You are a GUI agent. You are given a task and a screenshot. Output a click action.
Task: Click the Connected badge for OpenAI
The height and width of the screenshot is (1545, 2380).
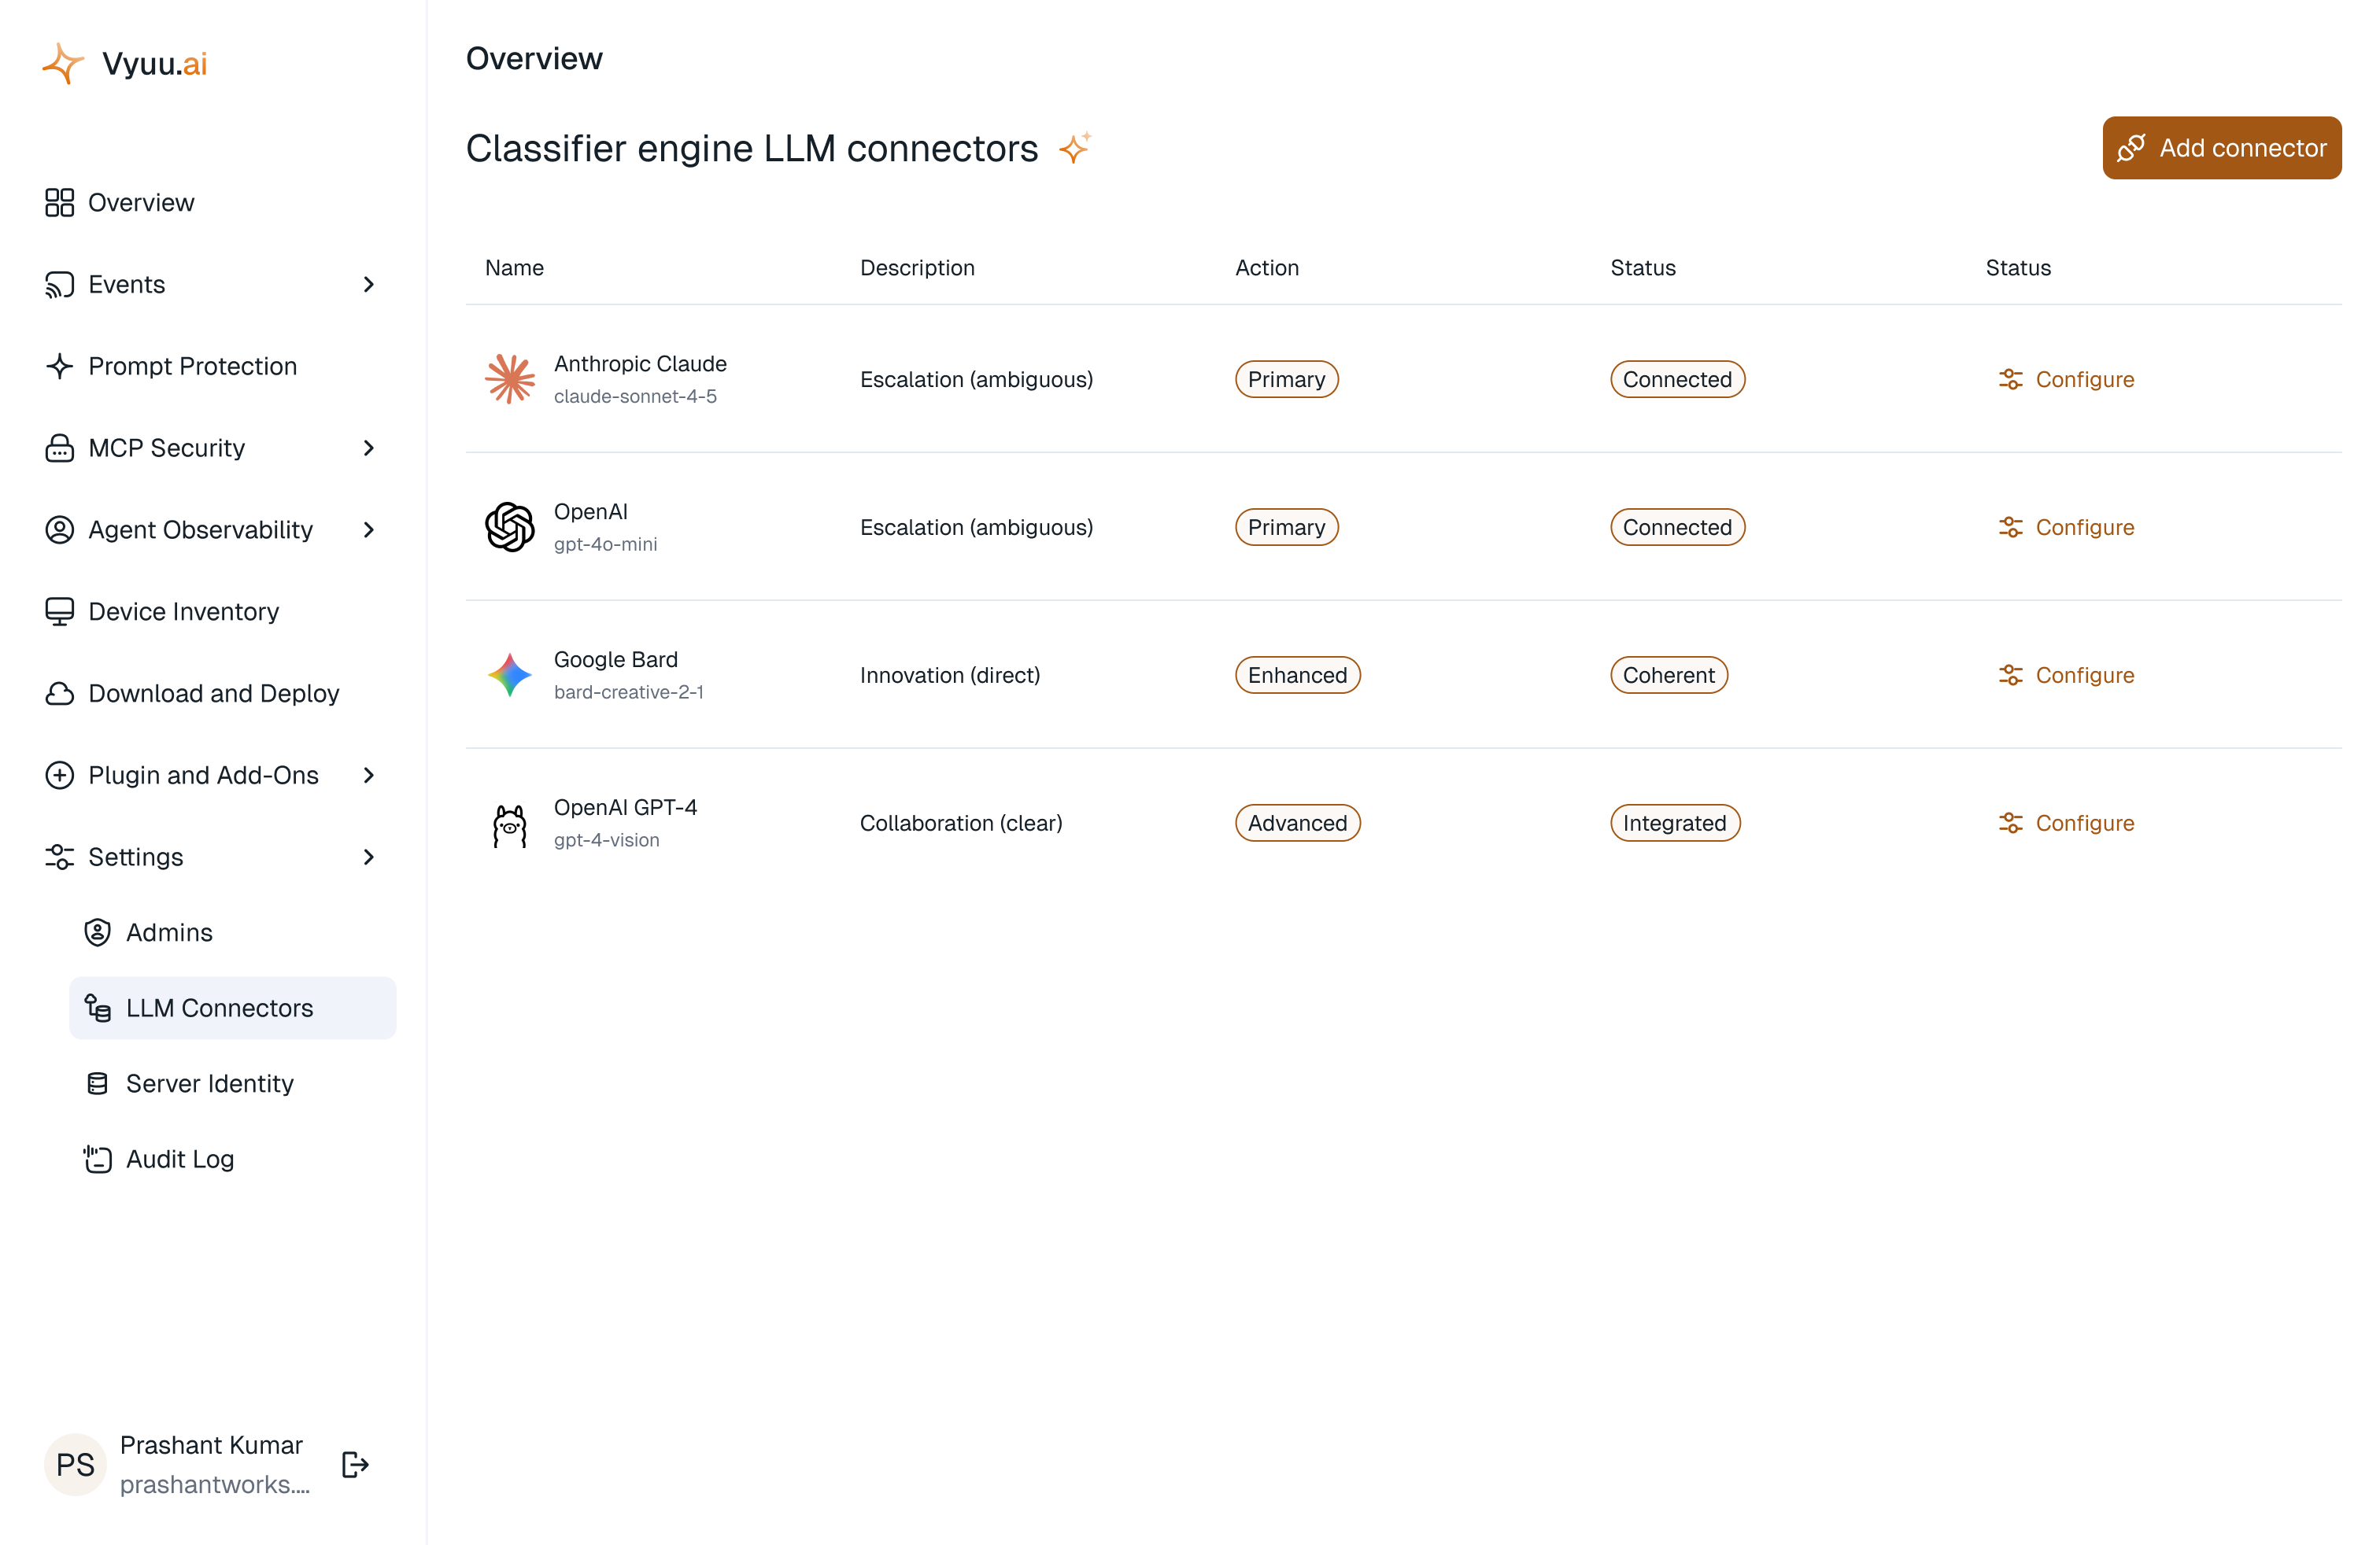(1677, 526)
